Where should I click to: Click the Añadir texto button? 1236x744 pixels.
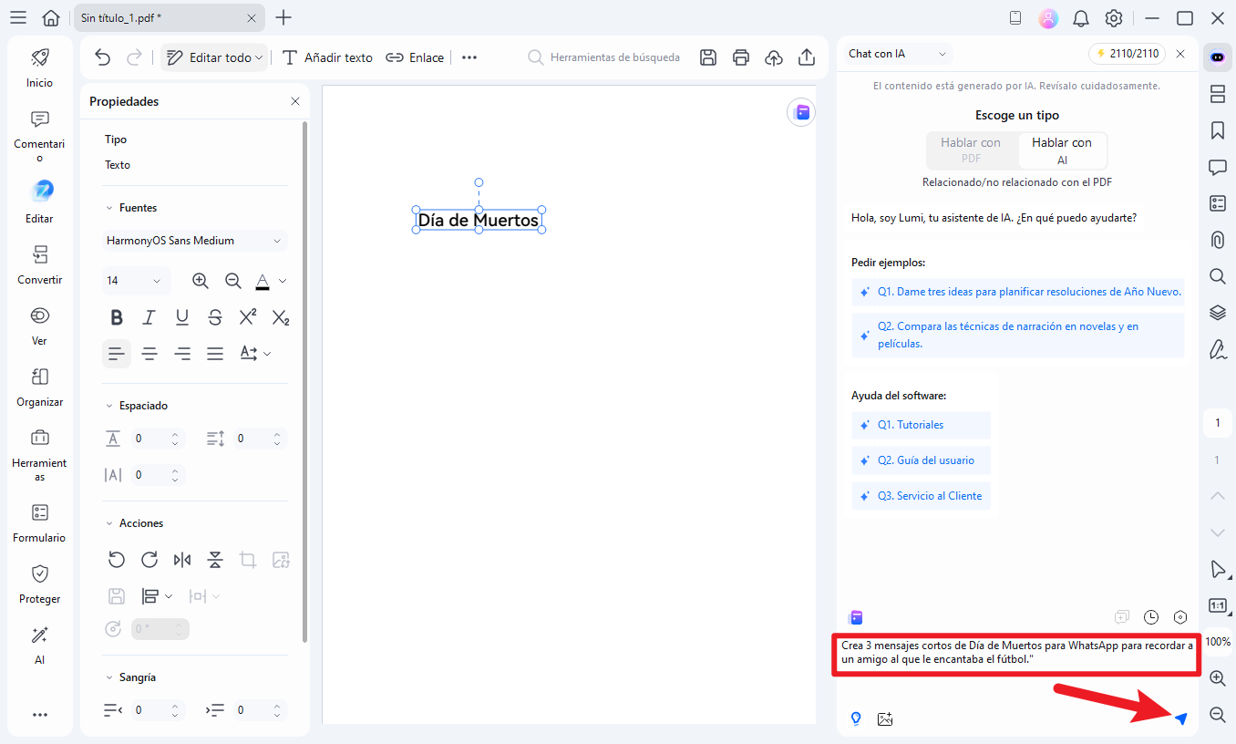pyautogui.click(x=327, y=57)
